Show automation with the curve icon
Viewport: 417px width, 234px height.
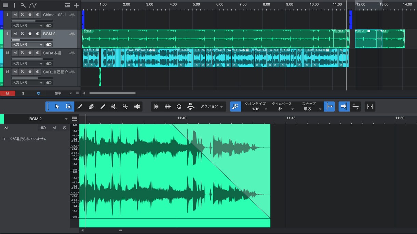(x=32, y=5)
